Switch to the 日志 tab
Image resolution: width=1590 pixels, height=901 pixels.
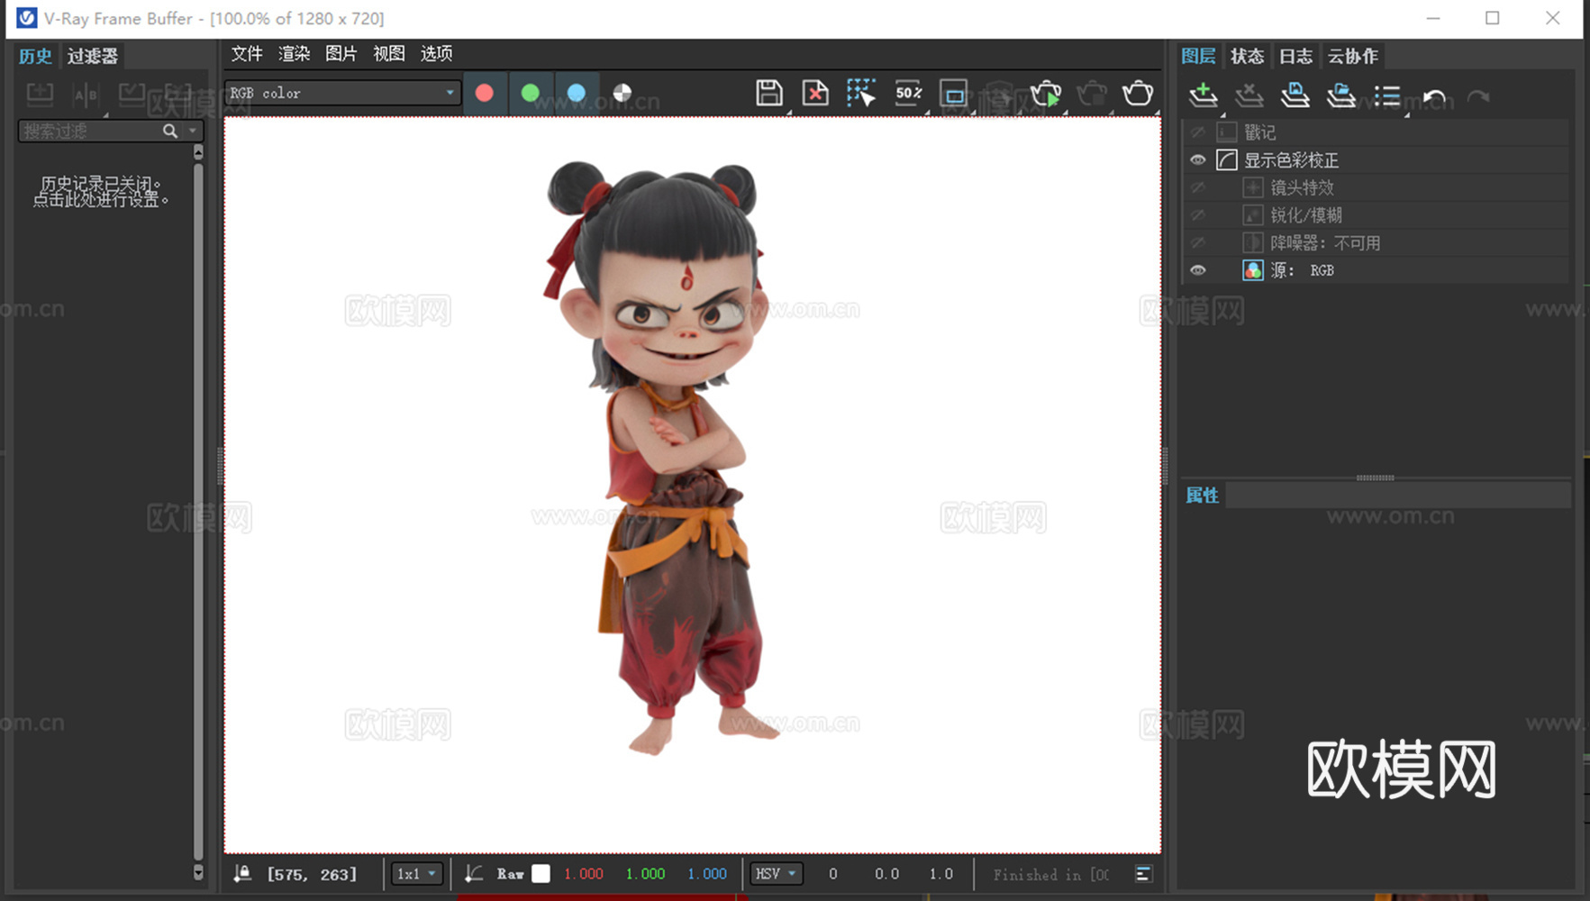1295,56
